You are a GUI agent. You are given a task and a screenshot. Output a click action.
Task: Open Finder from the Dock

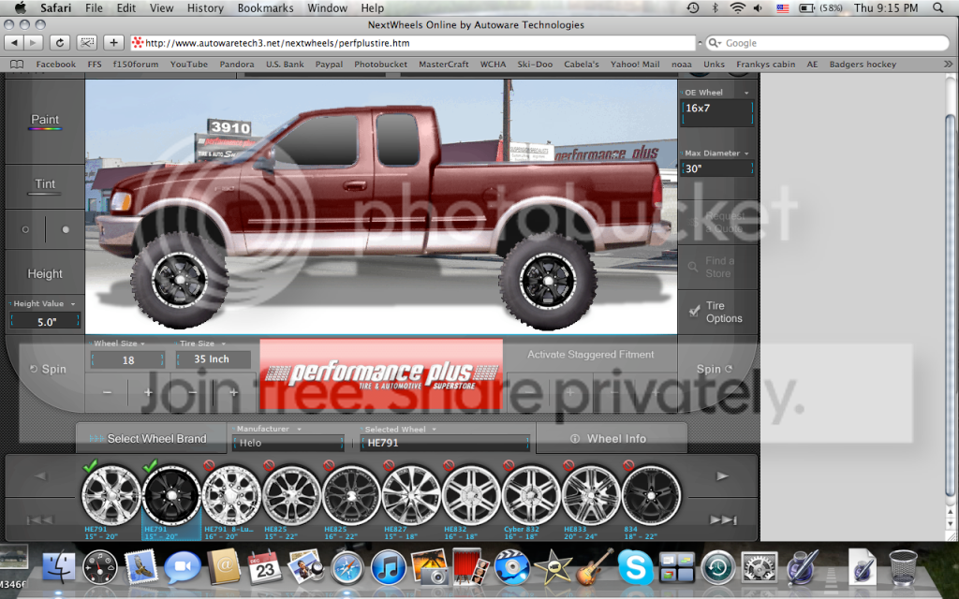tap(59, 566)
